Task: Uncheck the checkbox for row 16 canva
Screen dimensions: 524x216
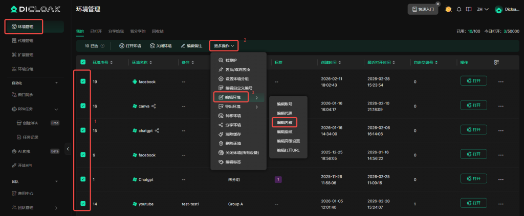Action: 83,106
